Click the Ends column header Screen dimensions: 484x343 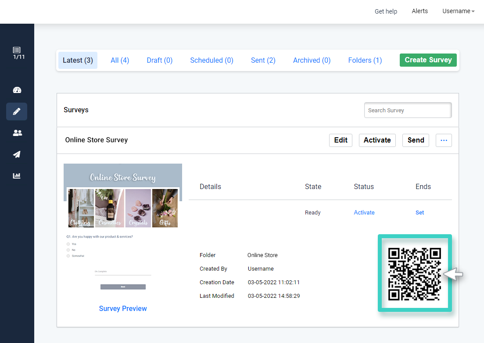pyautogui.click(x=423, y=186)
